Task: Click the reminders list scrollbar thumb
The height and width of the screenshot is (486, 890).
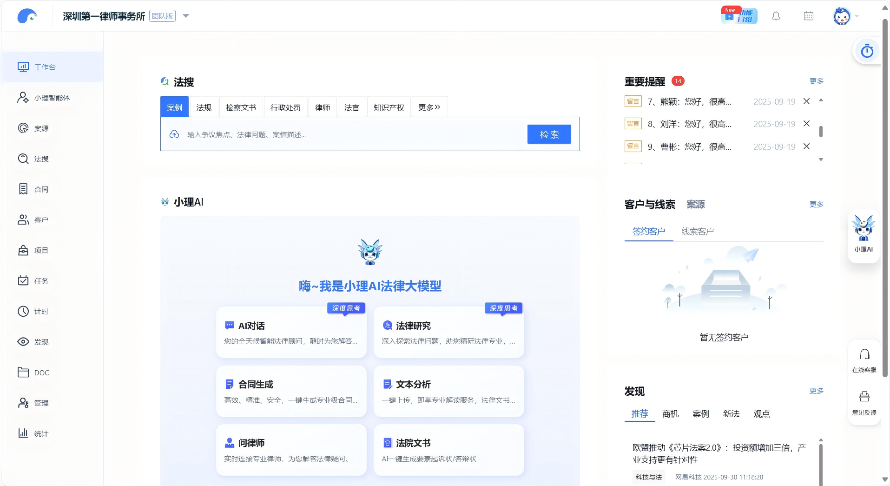Action: pos(821,132)
